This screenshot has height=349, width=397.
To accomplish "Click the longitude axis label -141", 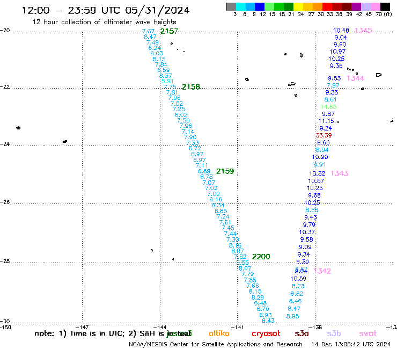I will [238, 327].
